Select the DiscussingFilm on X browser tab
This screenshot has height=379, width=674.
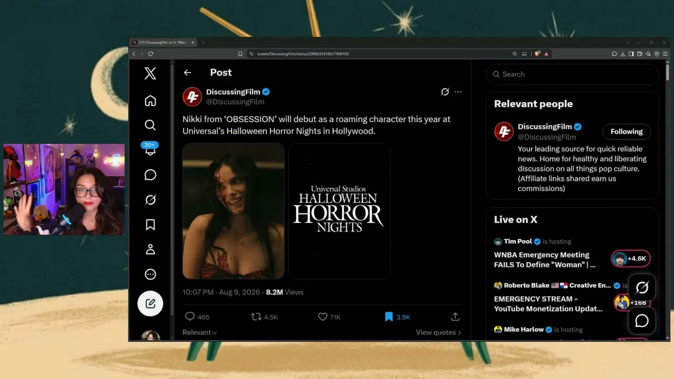[x=163, y=43]
